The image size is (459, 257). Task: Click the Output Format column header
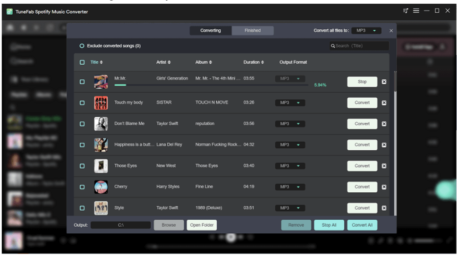[x=293, y=62]
